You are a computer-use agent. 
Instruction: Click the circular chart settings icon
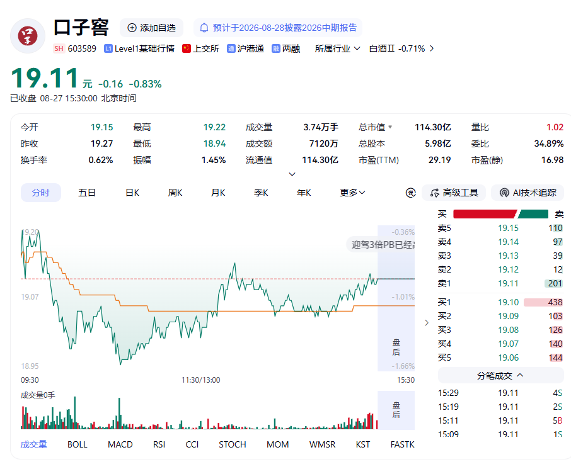[411, 193]
